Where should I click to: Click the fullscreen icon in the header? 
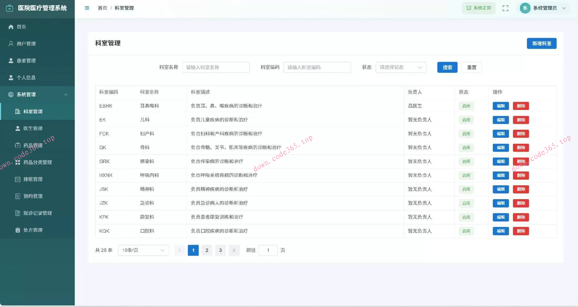point(505,8)
